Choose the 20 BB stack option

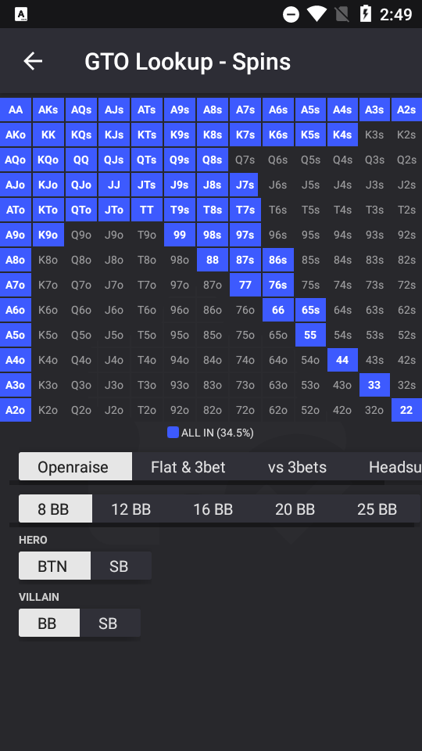[295, 509]
